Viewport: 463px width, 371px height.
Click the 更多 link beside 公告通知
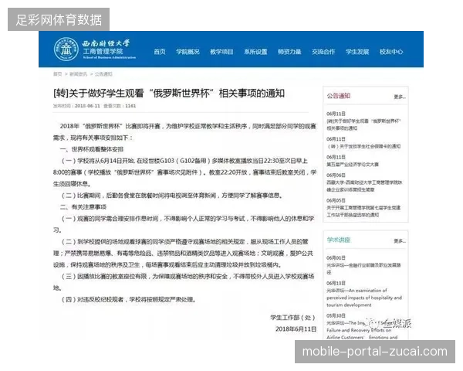(400, 97)
